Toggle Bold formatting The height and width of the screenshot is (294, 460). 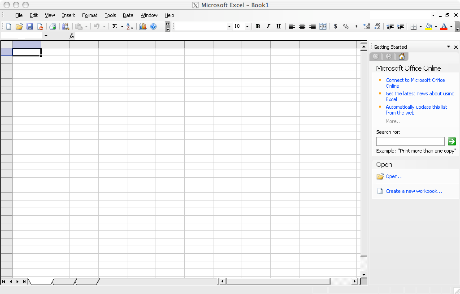coord(258,26)
